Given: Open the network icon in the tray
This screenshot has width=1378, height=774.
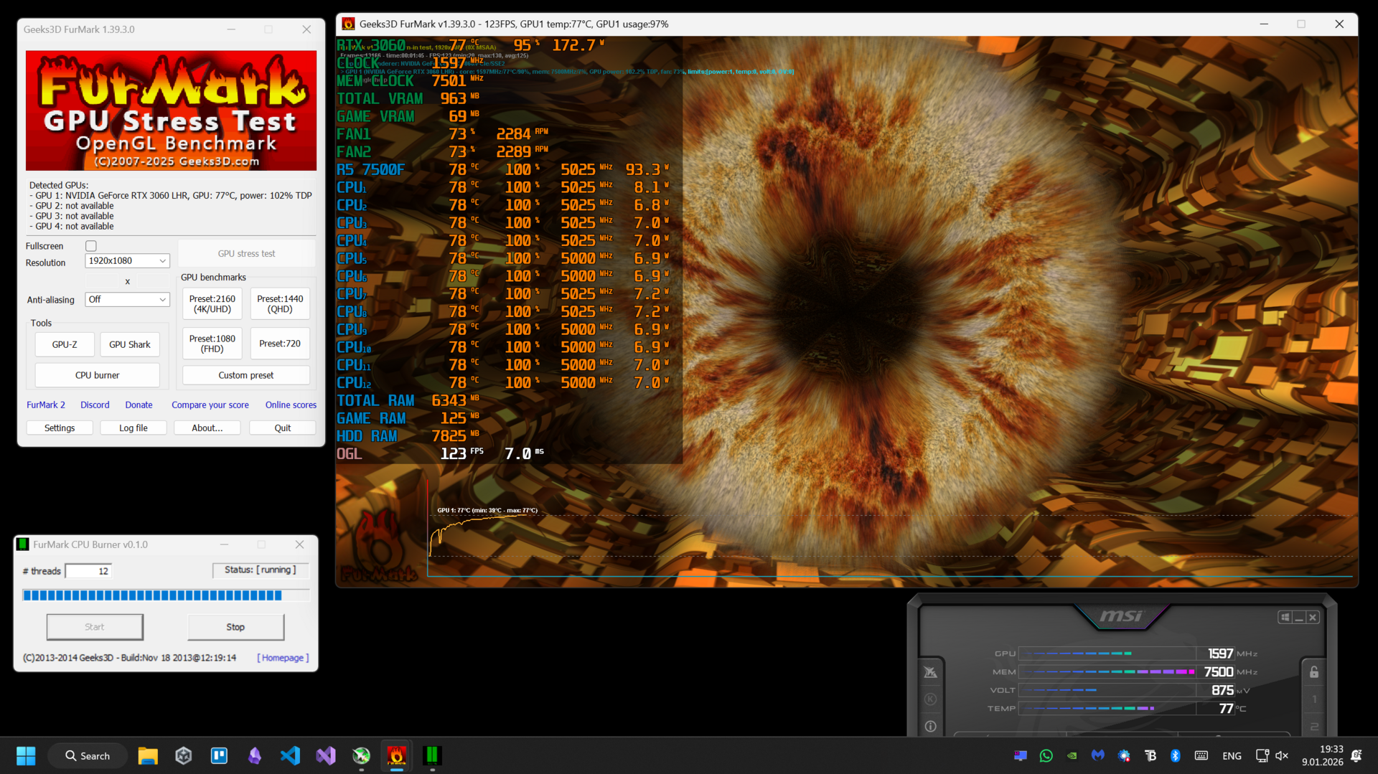Looking at the screenshot, I should pos(1262,755).
